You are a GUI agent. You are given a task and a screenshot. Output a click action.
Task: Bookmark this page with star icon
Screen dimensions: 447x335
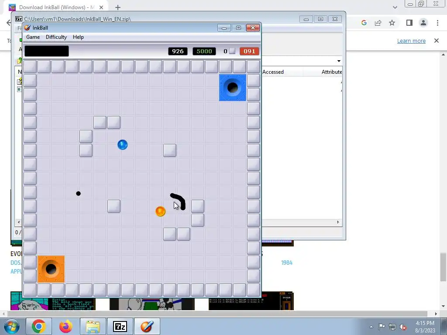pos(392,23)
